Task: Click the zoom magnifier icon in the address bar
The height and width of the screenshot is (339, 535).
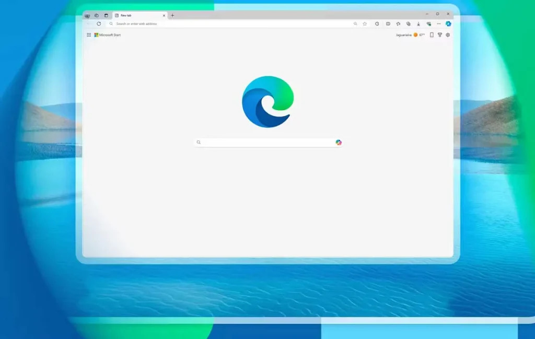Action: (x=355, y=24)
